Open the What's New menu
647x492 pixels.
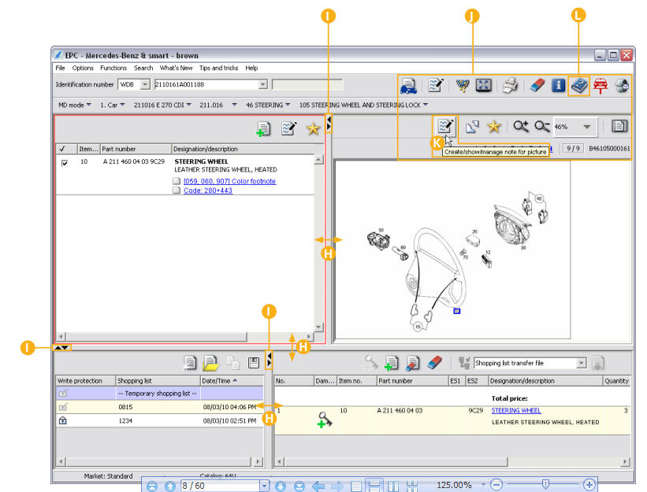click(177, 68)
